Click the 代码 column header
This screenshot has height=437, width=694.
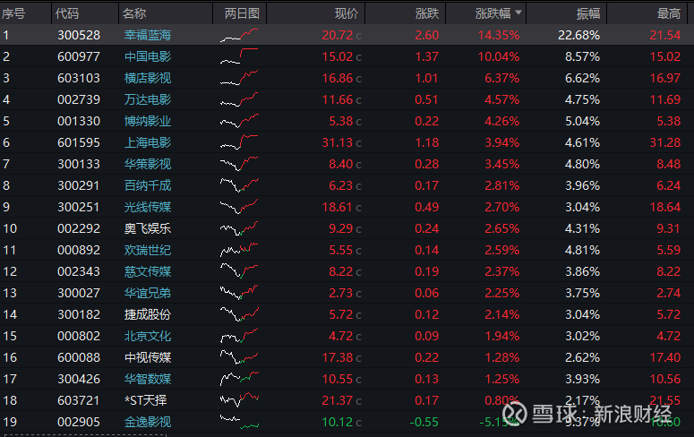point(67,13)
